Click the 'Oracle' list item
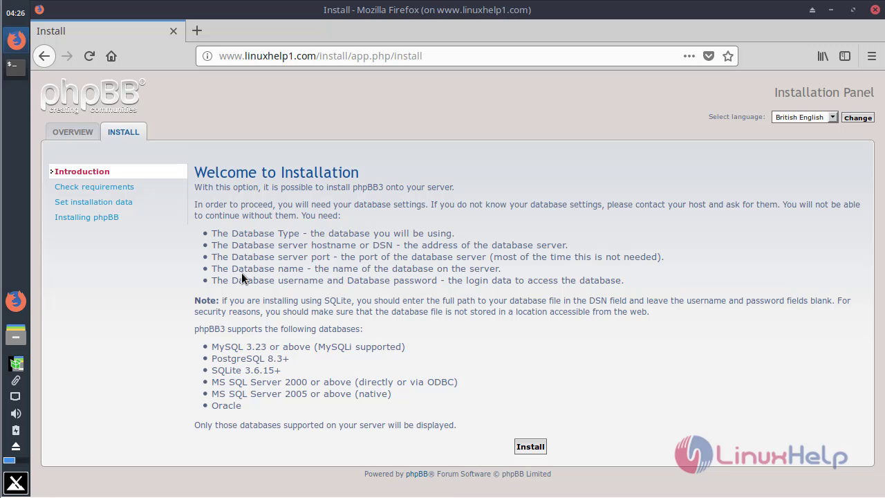This screenshot has width=885, height=498. (226, 405)
